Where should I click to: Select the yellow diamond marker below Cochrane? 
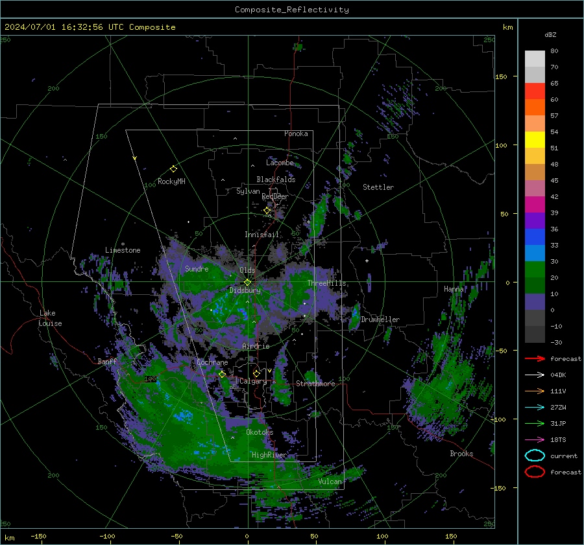point(222,374)
